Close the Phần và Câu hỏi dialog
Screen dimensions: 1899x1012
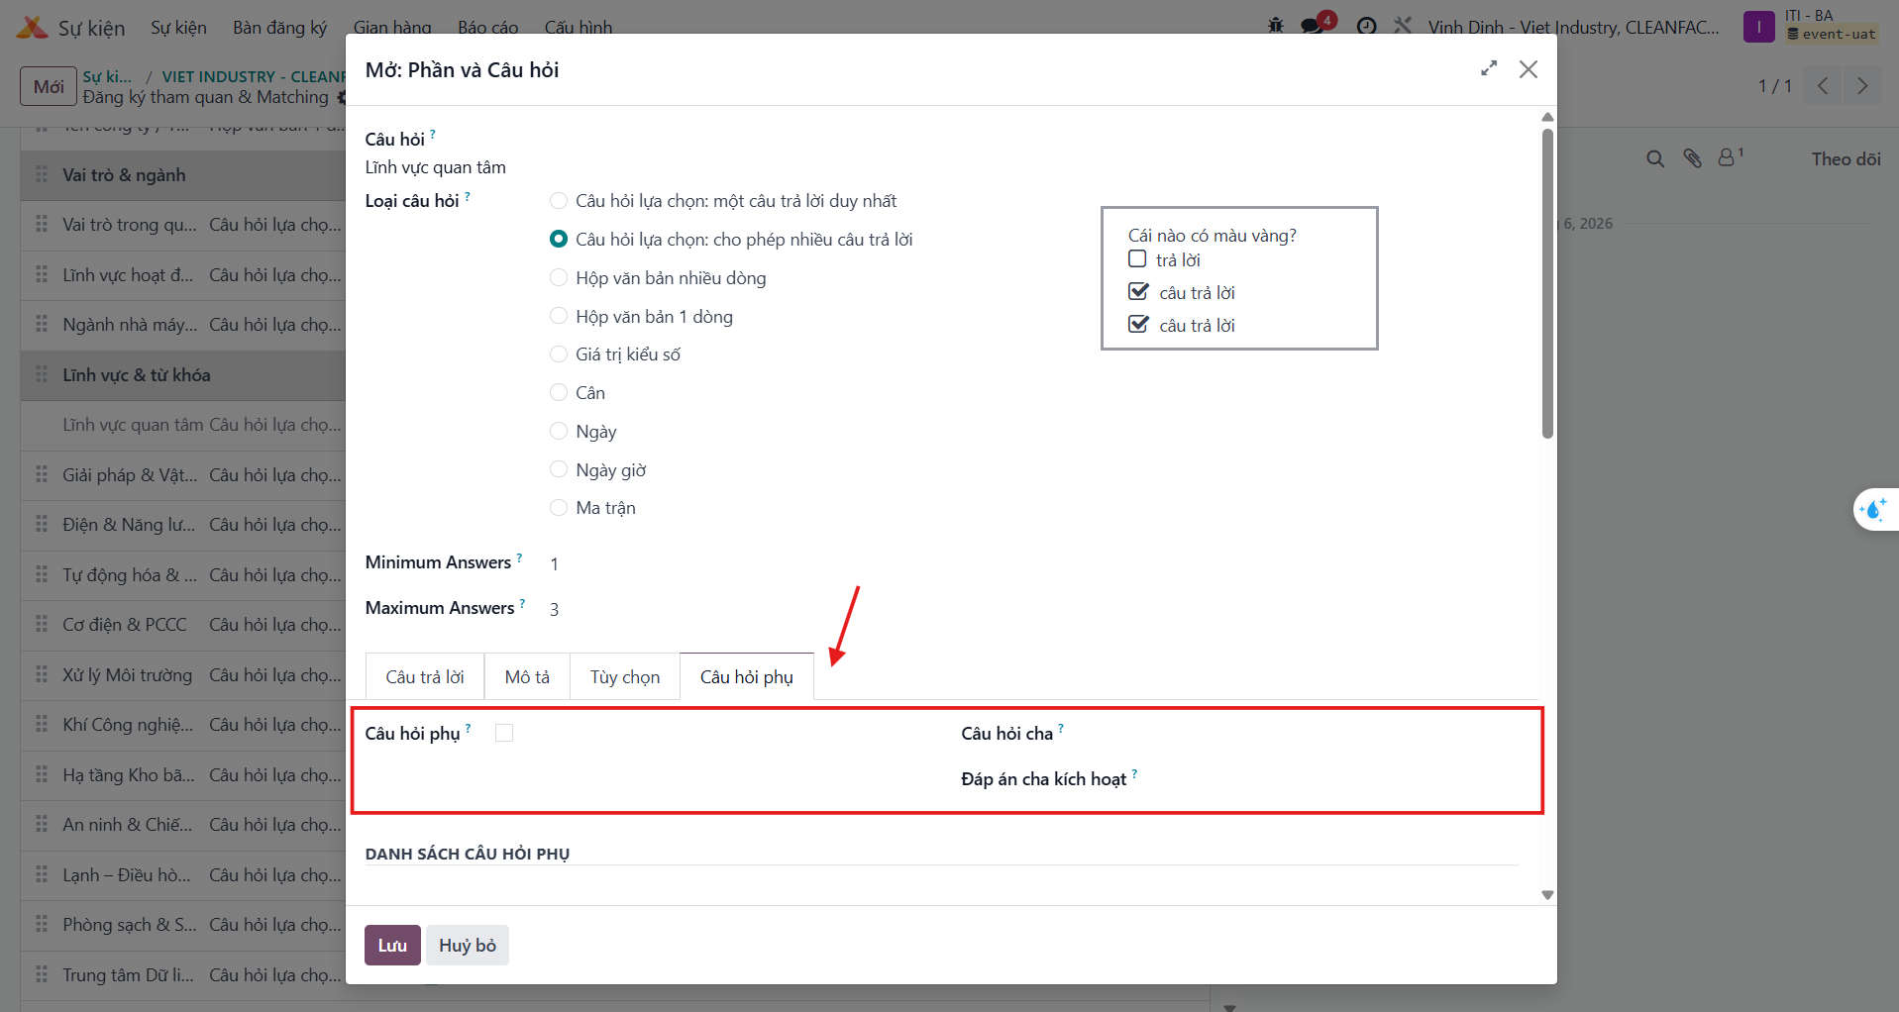[x=1529, y=69]
